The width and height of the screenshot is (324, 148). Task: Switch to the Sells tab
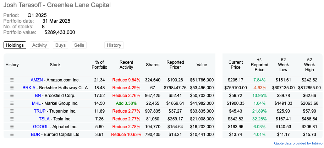(x=79, y=45)
